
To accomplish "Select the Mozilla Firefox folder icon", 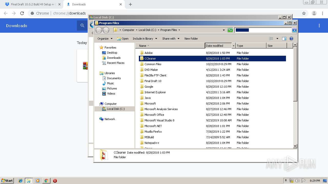I will click(x=142, y=132).
